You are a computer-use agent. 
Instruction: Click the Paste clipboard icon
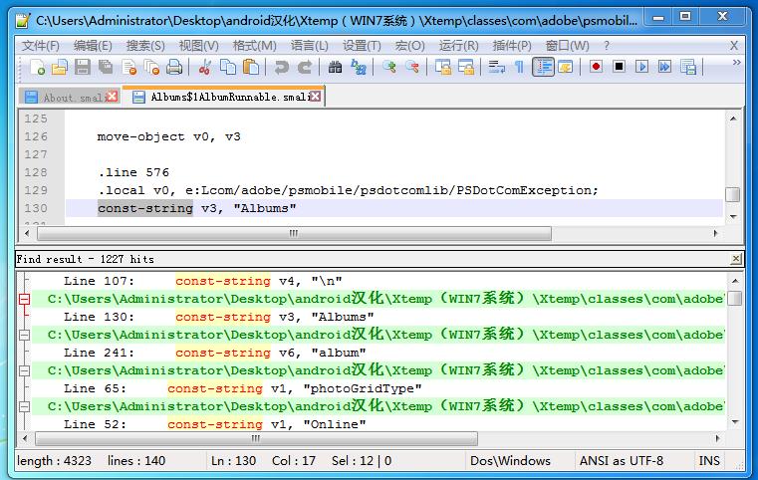(251, 67)
